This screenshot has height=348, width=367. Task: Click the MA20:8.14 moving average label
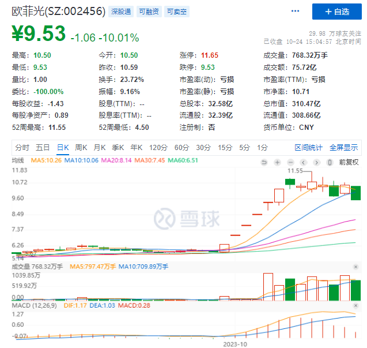[x=116, y=160]
